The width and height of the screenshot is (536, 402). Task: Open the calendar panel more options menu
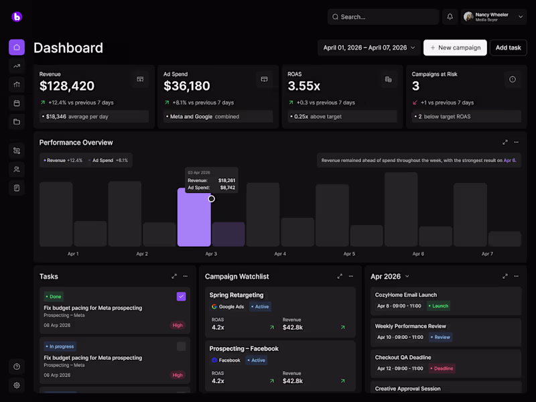tap(516, 276)
